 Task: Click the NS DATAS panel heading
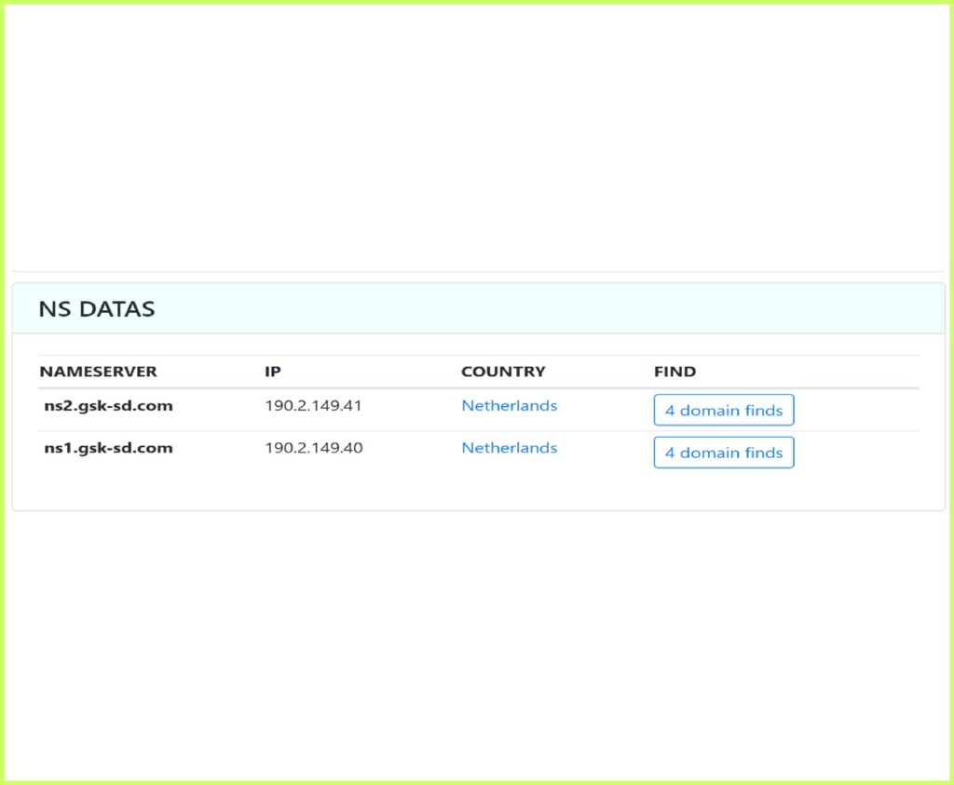point(97,309)
